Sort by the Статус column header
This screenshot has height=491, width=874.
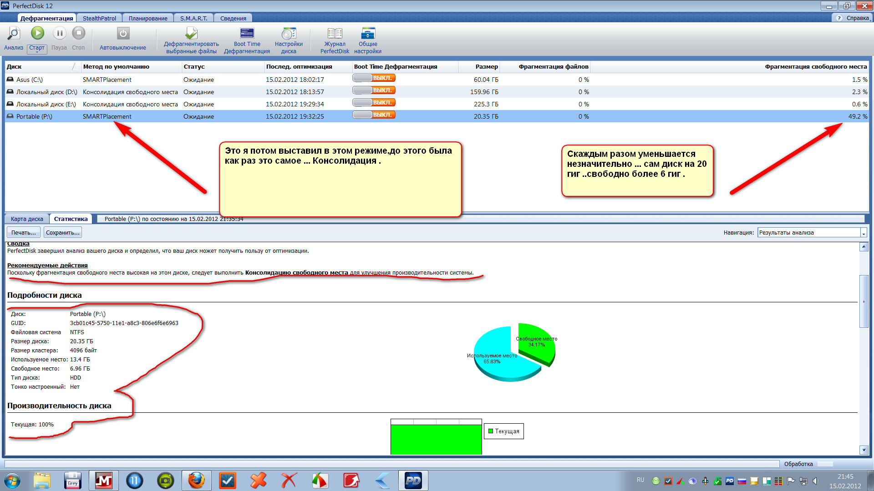point(223,67)
